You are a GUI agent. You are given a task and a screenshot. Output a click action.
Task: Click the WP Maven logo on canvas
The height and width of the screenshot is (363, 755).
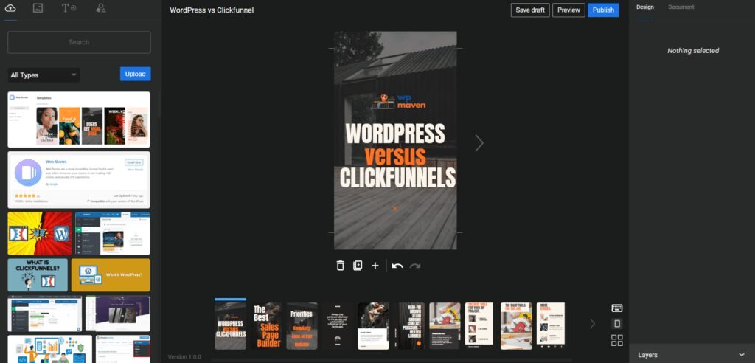coord(398,101)
